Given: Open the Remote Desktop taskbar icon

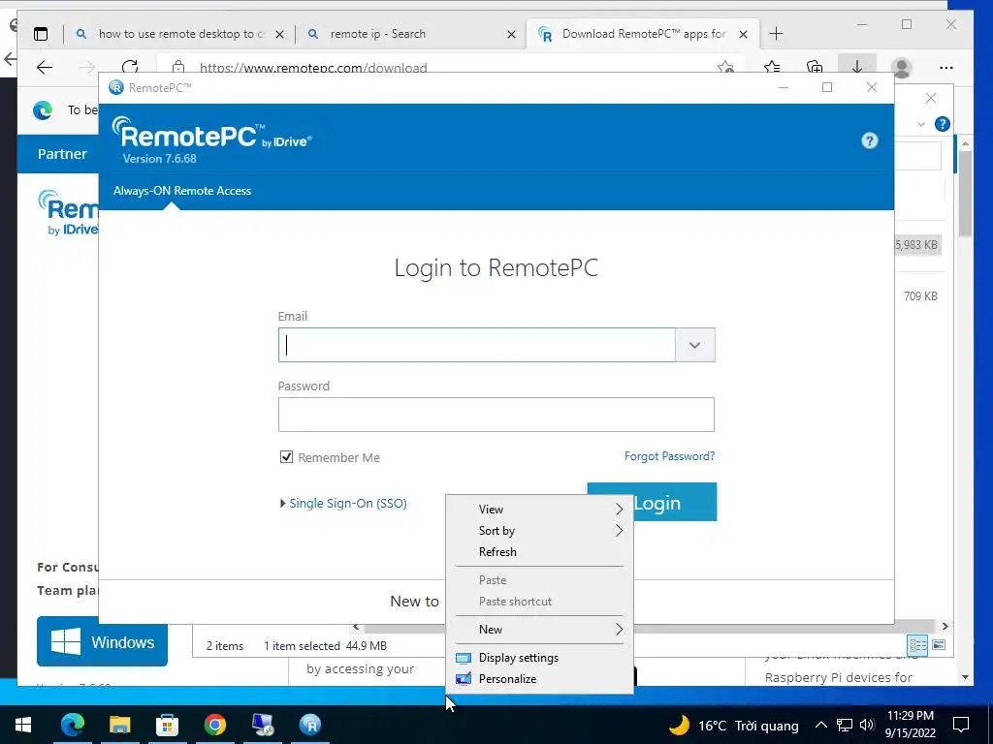Looking at the screenshot, I should (262, 725).
